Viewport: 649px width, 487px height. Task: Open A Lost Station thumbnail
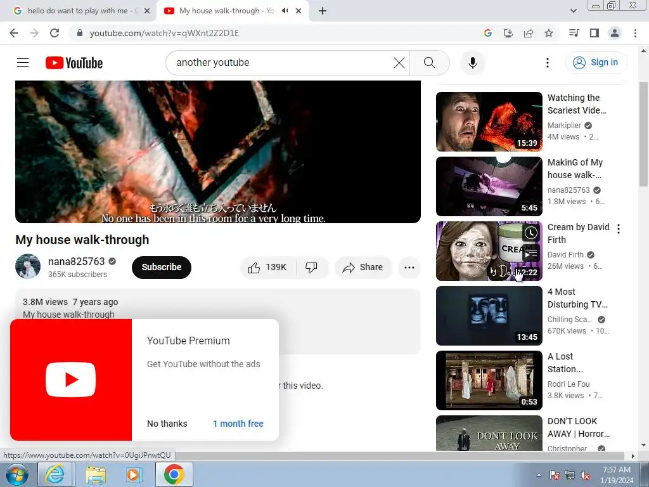[489, 380]
